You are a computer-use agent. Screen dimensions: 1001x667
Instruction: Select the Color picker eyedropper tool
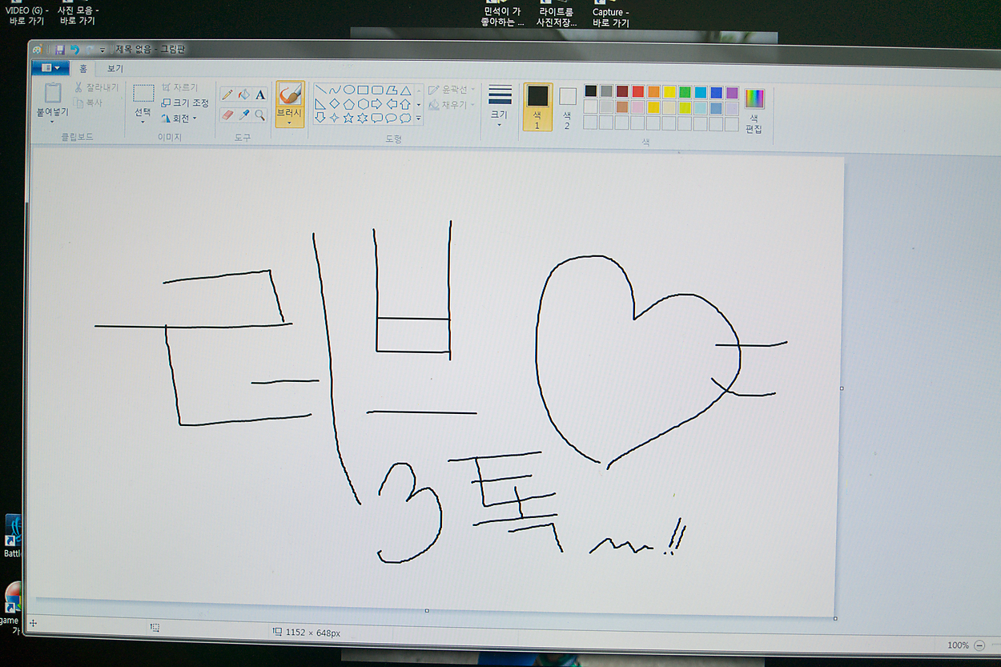pyautogui.click(x=244, y=115)
